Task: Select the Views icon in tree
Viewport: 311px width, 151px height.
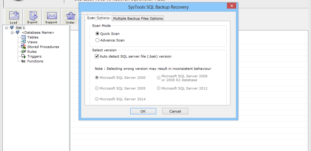Action: [x=23, y=42]
